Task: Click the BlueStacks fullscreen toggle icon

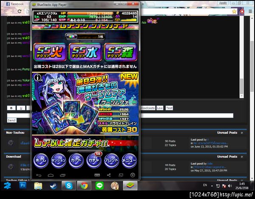Action: pyautogui.click(x=121, y=175)
